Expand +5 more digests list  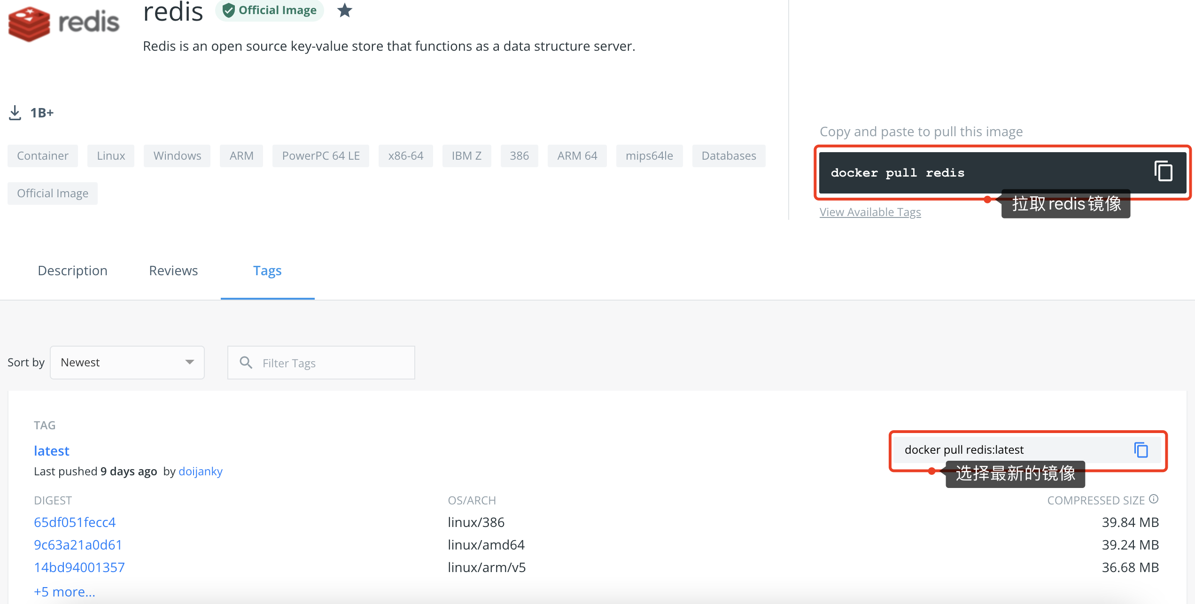pos(64,592)
